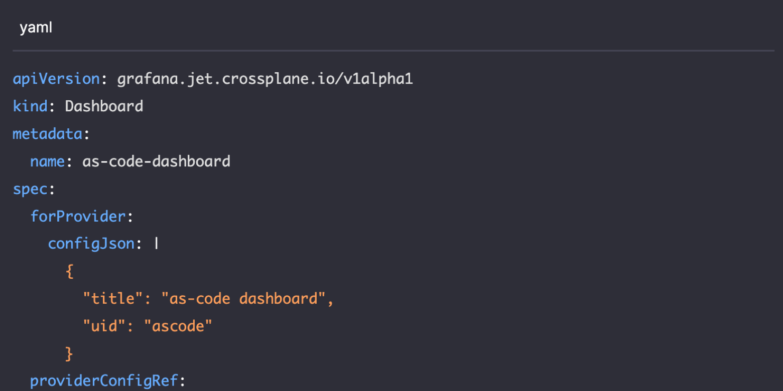This screenshot has height=391, width=783.
Task: Click the yaml language label
Action: [36, 28]
